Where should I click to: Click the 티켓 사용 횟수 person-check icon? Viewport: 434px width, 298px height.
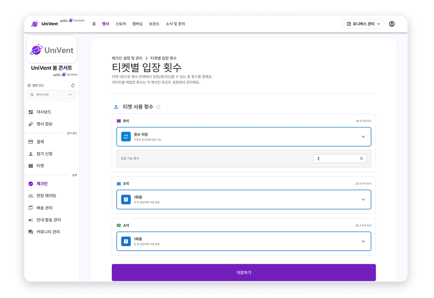point(116,107)
